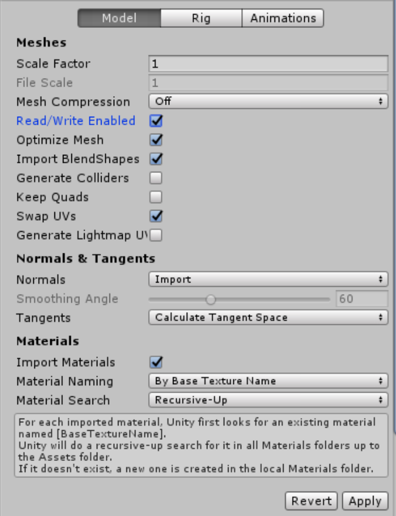396x516 pixels.
Task: Enable Generate Lightmap UVs checkbox
Action: (x=156, y=235)
